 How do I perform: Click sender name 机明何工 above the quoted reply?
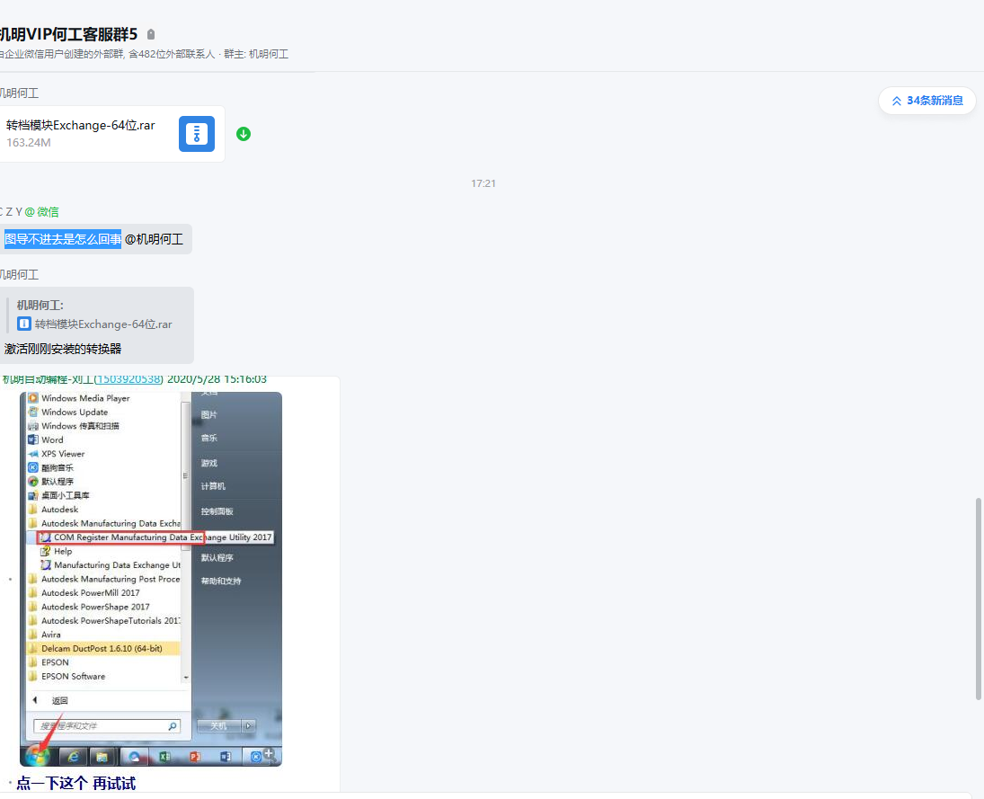(x=20, y=274)
